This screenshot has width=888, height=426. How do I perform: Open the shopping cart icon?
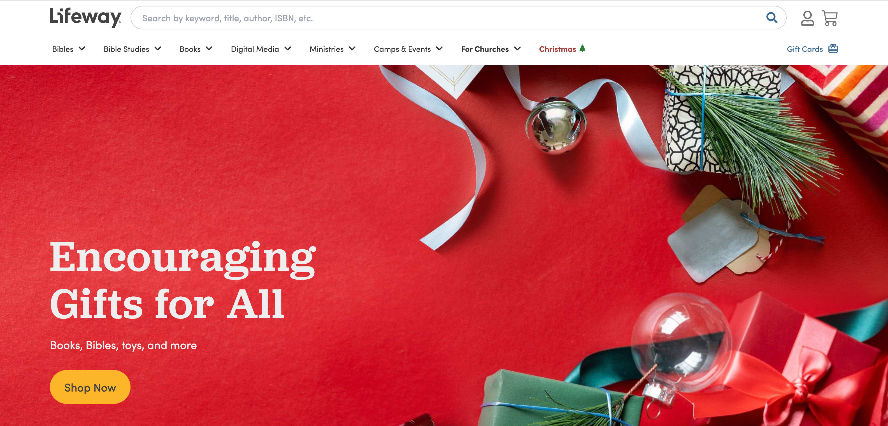830,18
